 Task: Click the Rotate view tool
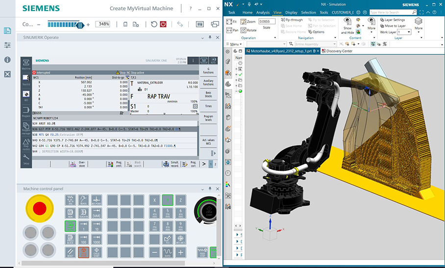pyautogui.click(x=248, y=30)
